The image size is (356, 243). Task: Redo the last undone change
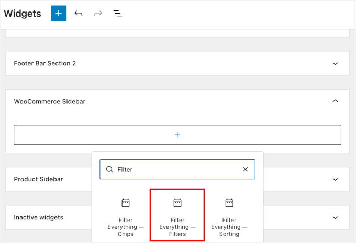pyautogui.click(x=98, y=14)
